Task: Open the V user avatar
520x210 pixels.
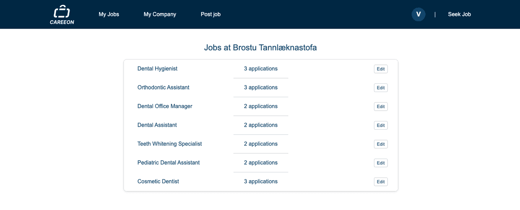Action: (x=418, y=14)
